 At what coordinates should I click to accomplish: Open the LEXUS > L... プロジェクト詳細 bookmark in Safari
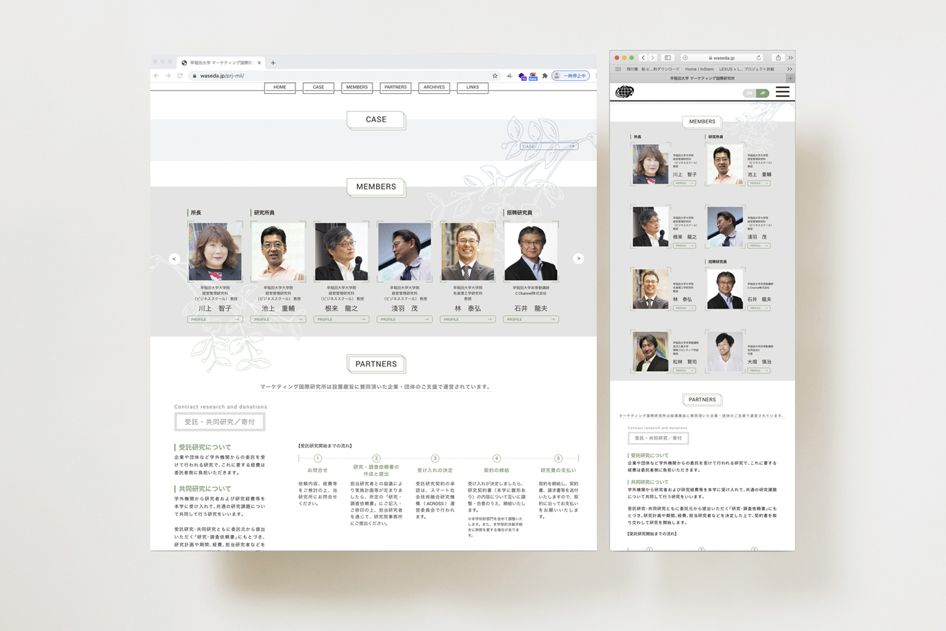click(746, 69)
